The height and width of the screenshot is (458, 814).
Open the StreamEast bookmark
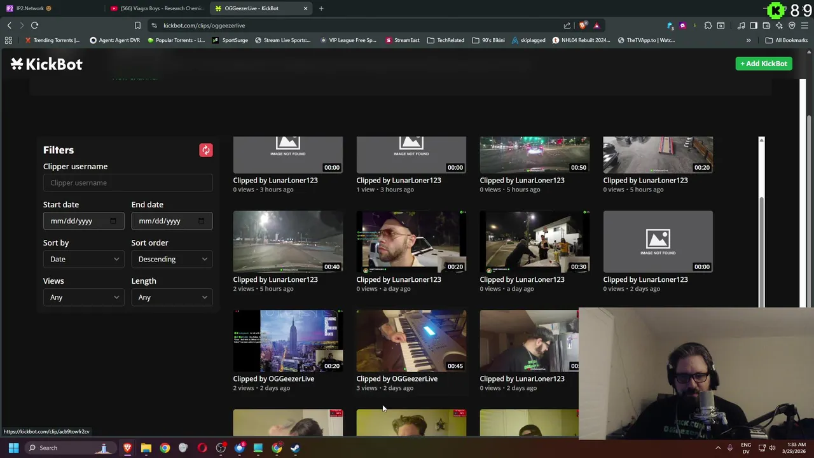tap(403, 40)
